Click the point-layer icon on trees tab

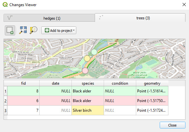click(x=101, y=17)
